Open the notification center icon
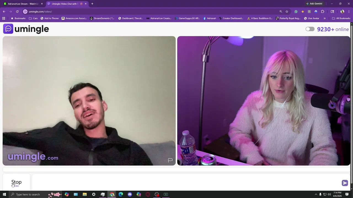353x198 pixels. (347, 194)
